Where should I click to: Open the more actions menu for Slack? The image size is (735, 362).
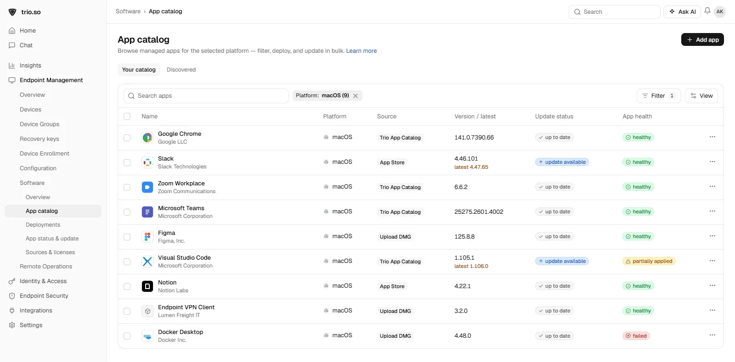(712, 162)
